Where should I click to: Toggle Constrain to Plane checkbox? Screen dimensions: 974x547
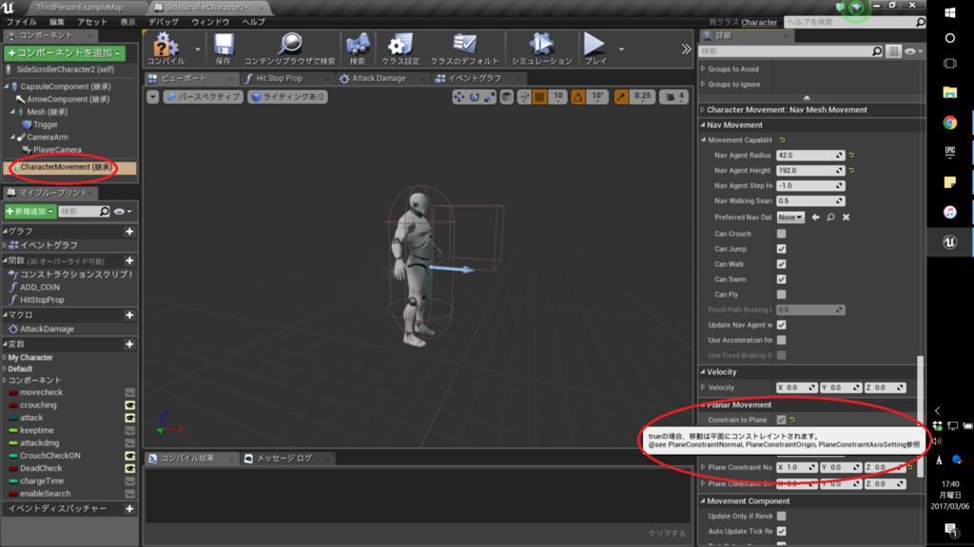tap(782, 420)
